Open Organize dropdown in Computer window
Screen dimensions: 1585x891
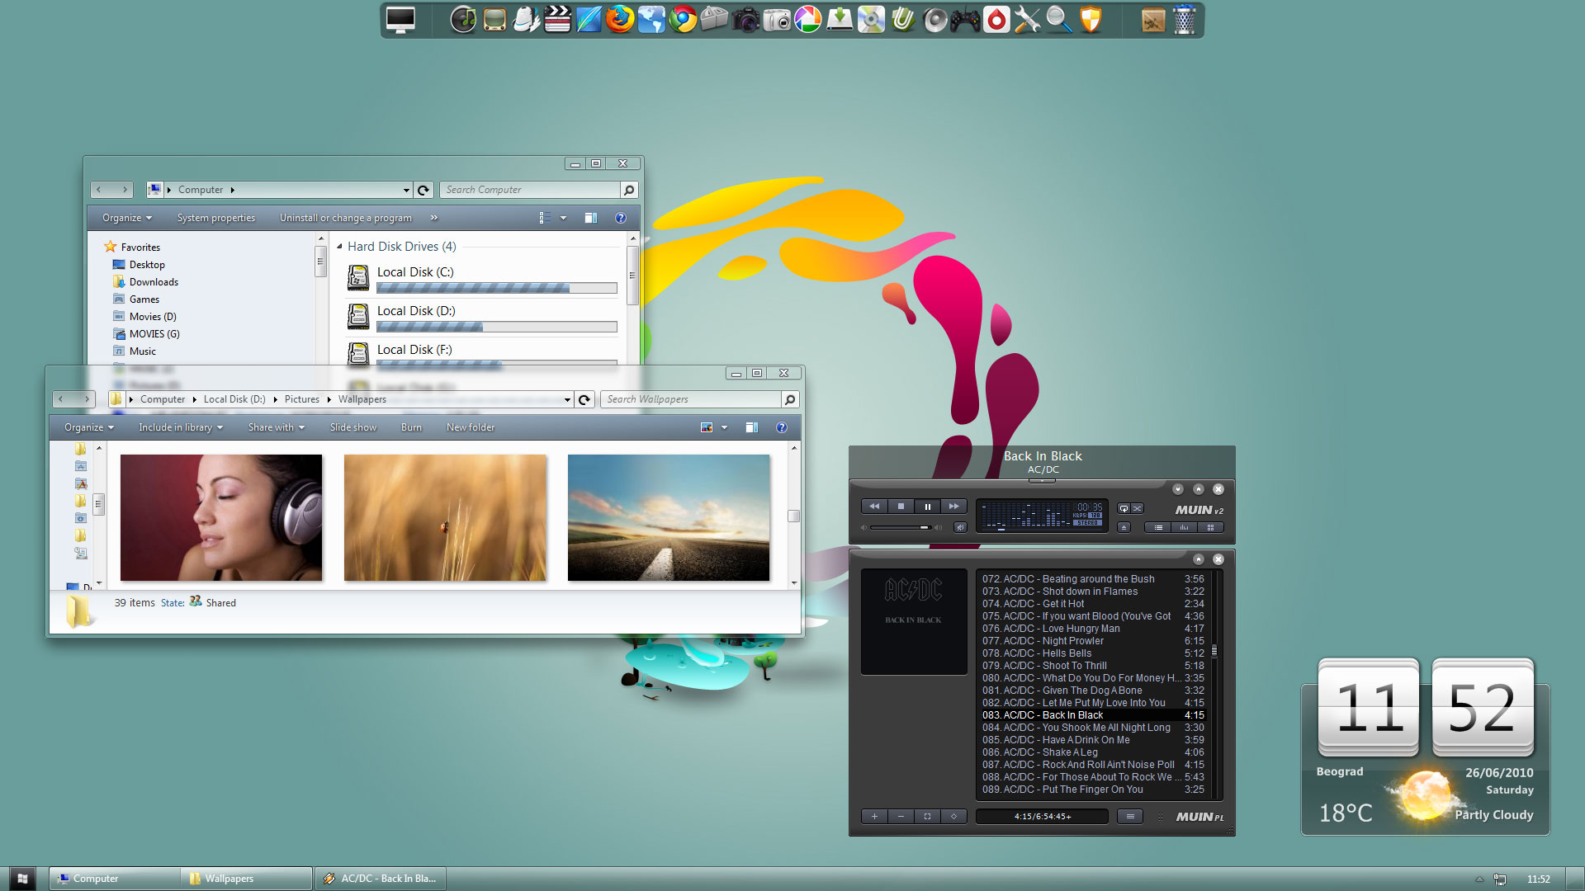[x=126, y=218]
